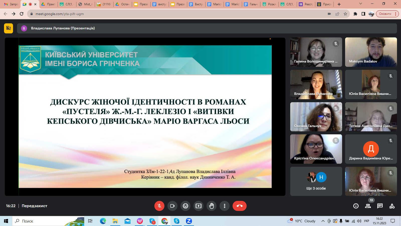Click the 'Оновити' browser update button
This screenshot has width=401, height=226.
pos(385,14)
